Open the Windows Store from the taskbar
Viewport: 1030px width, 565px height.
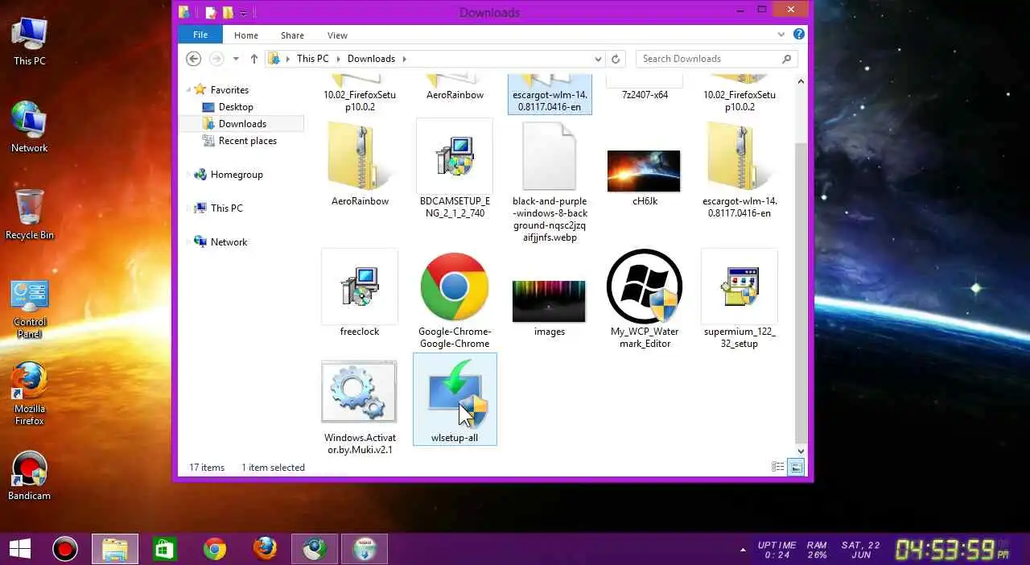165,549
